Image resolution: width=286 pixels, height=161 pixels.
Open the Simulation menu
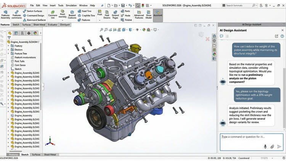[x=71, y=5]
